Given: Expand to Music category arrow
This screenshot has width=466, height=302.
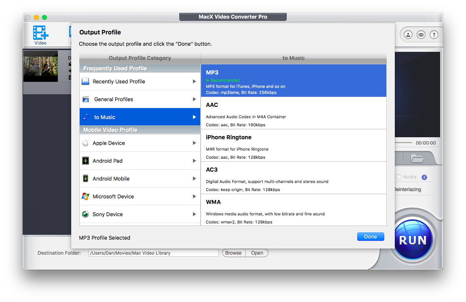Looking at the screenshot, I should coord(194,117).
